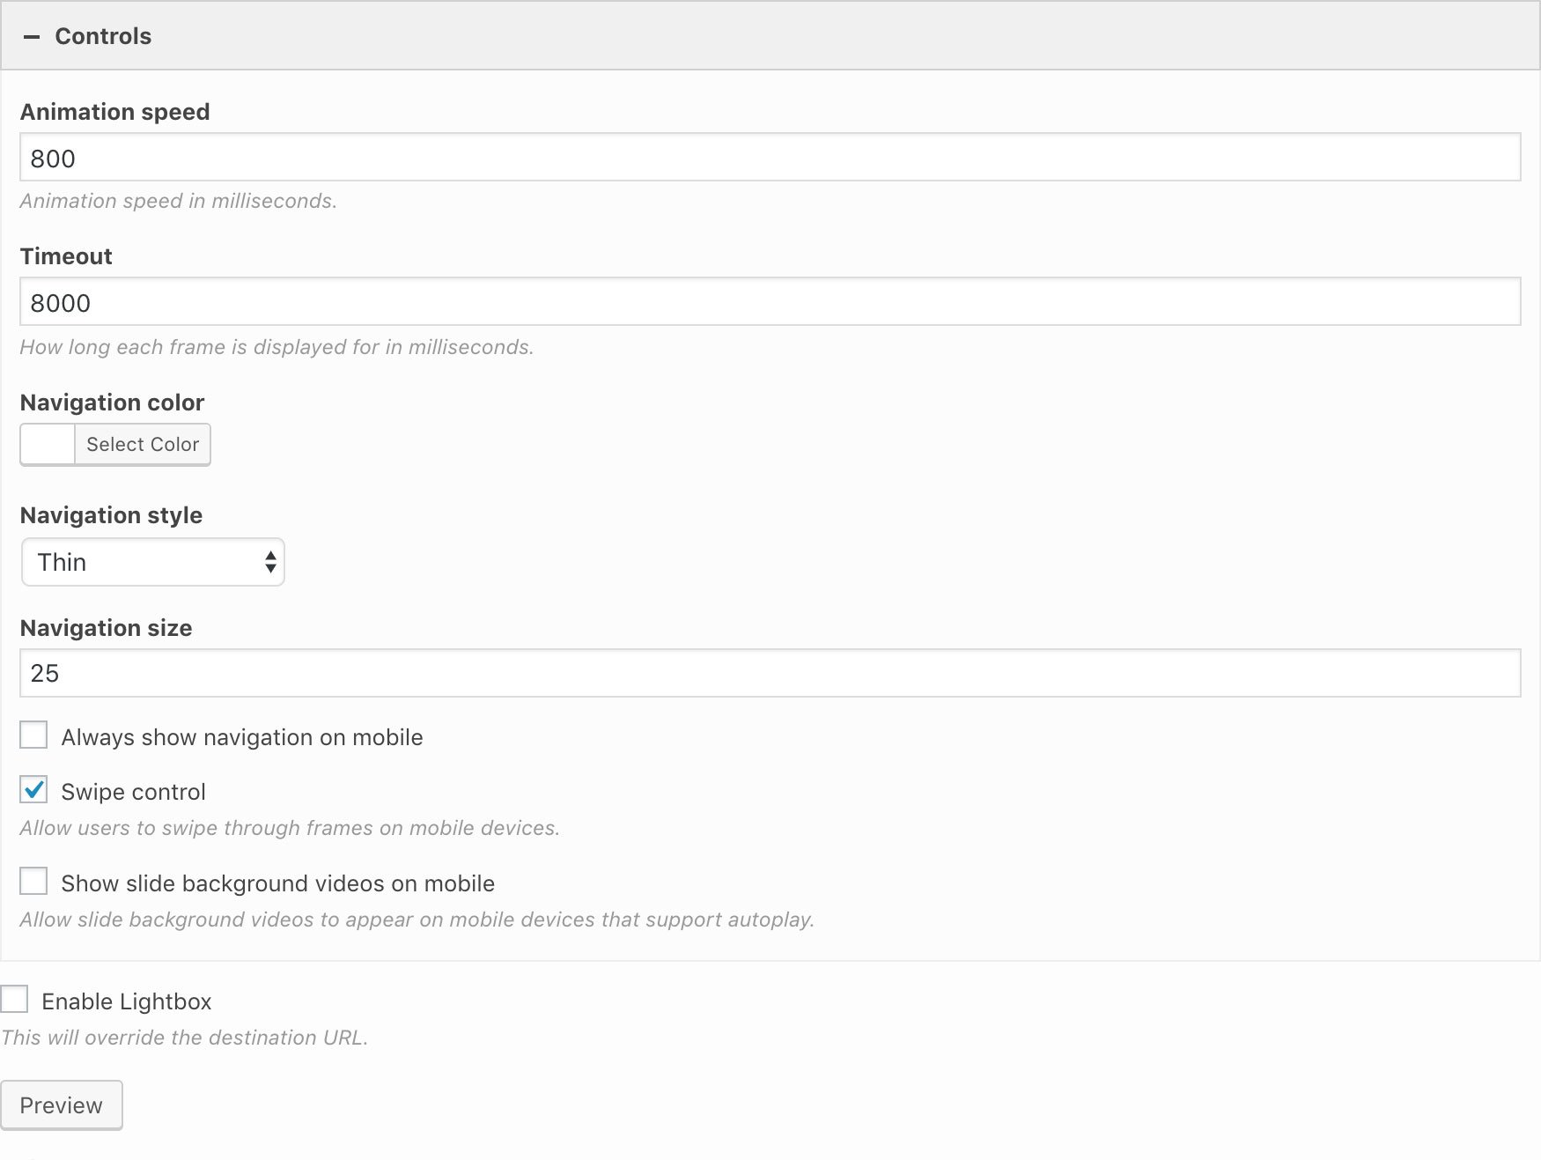Screen dimensions: 1541x1160
Task: Focus the Navigation size field showing 25
Action: 770,674
